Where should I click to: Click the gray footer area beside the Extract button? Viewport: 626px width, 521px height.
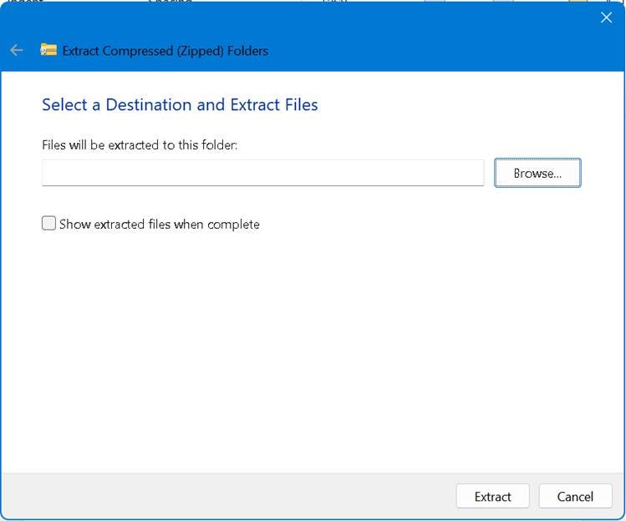(227, 496)
